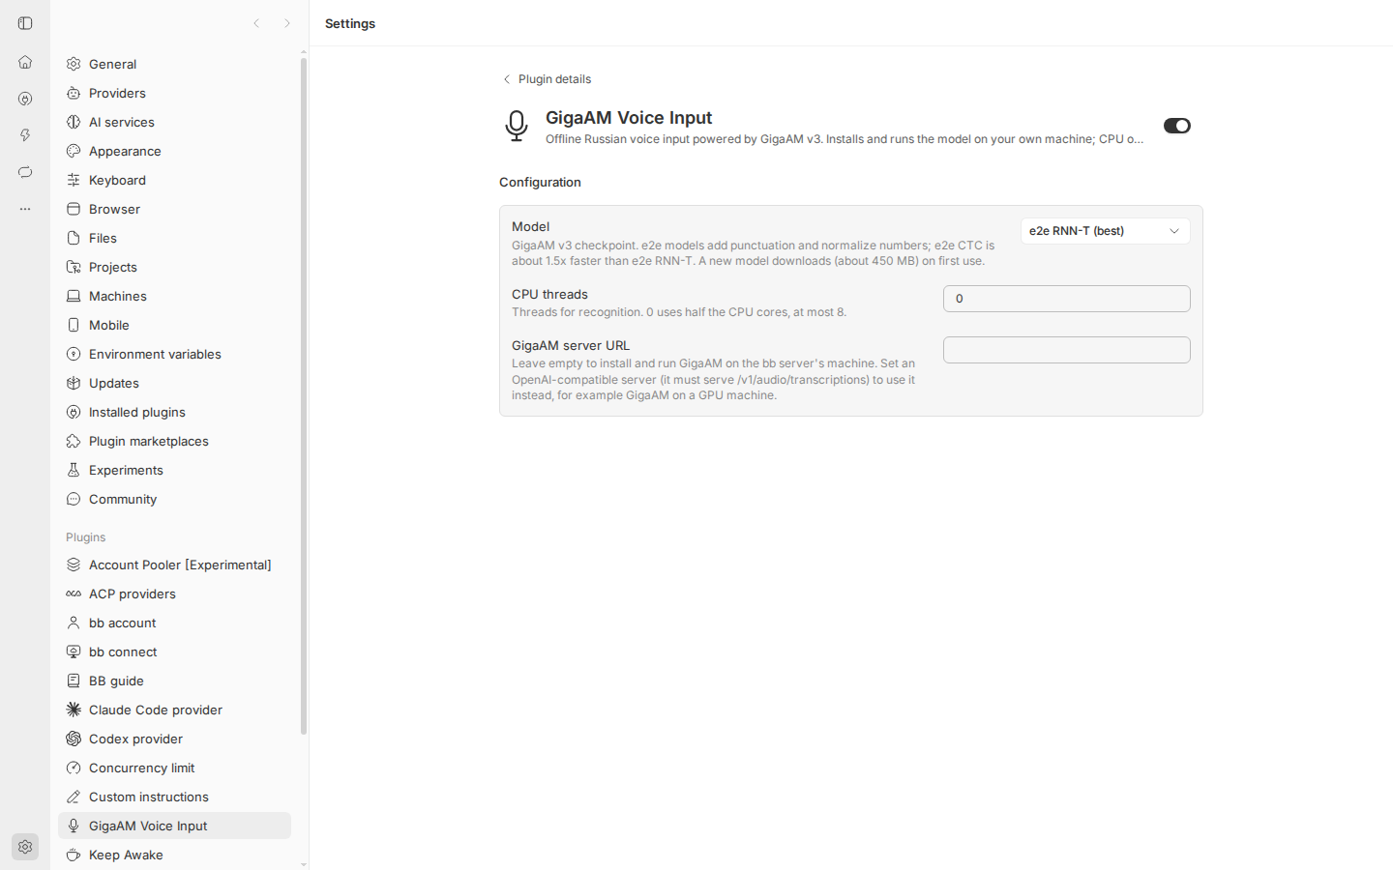Viewport: 1393px width, 870px height.
Task: Open Custom instructions plugin
Action: tap(174, 797)
